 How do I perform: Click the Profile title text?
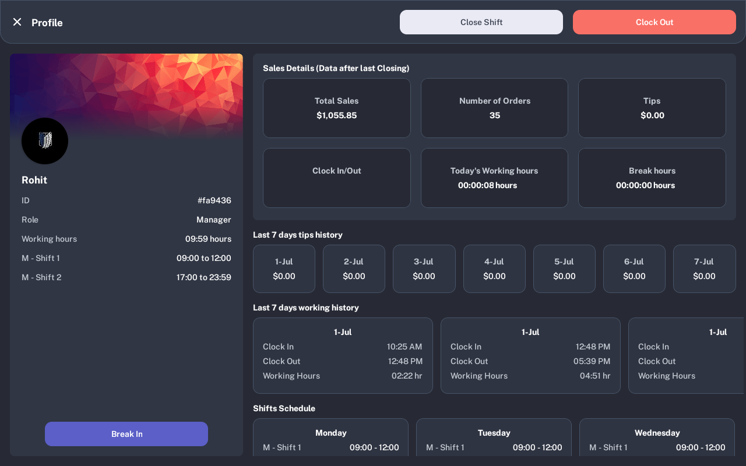[x=47, y=22]
